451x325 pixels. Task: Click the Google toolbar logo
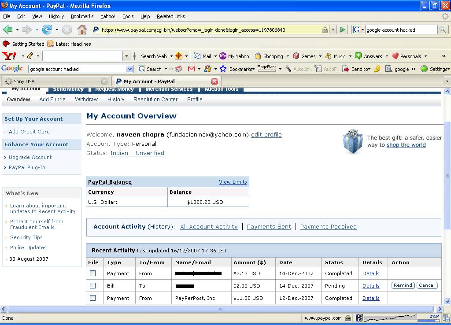pyautogui.click(x=12, y=68)
